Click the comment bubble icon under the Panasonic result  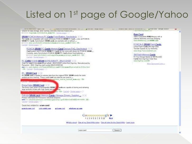pyautogui.click(x=41, y=102)
